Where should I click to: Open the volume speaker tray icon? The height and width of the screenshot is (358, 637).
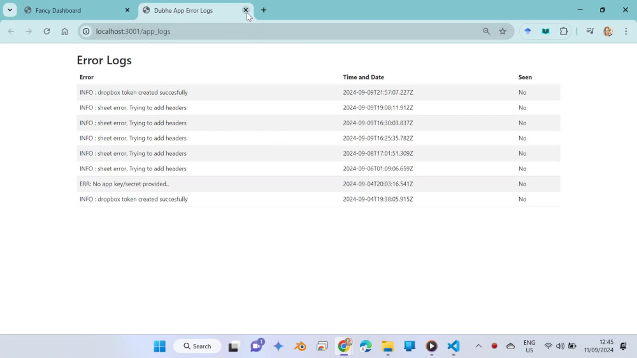tap(560, 347)
